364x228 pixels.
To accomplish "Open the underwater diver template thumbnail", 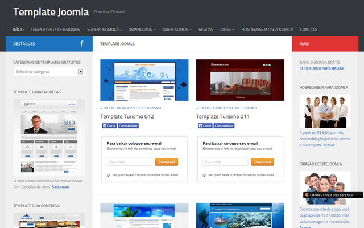I will coord(240,215).
